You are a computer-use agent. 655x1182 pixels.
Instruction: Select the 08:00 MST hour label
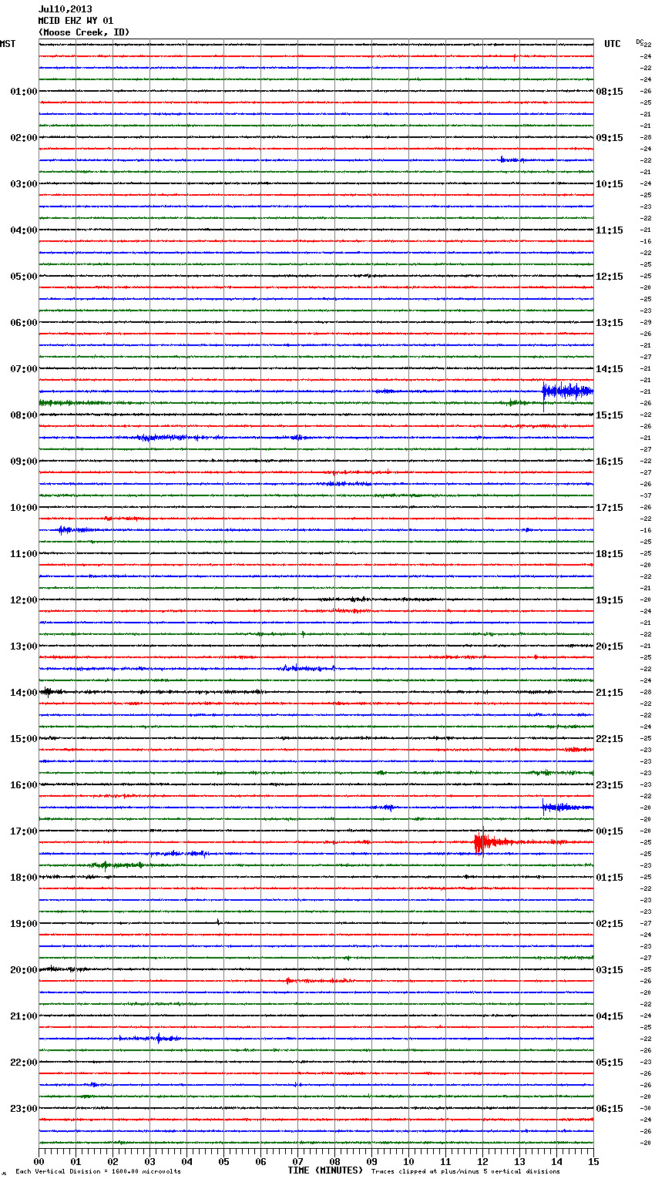click(x=24, y=415)
